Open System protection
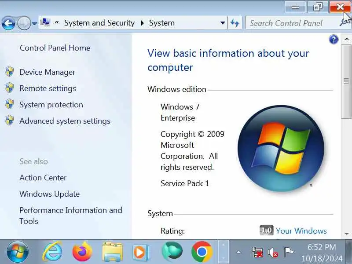Image resolution: width=352 pixels, height=264 pixels. click(x=51, y=105)
